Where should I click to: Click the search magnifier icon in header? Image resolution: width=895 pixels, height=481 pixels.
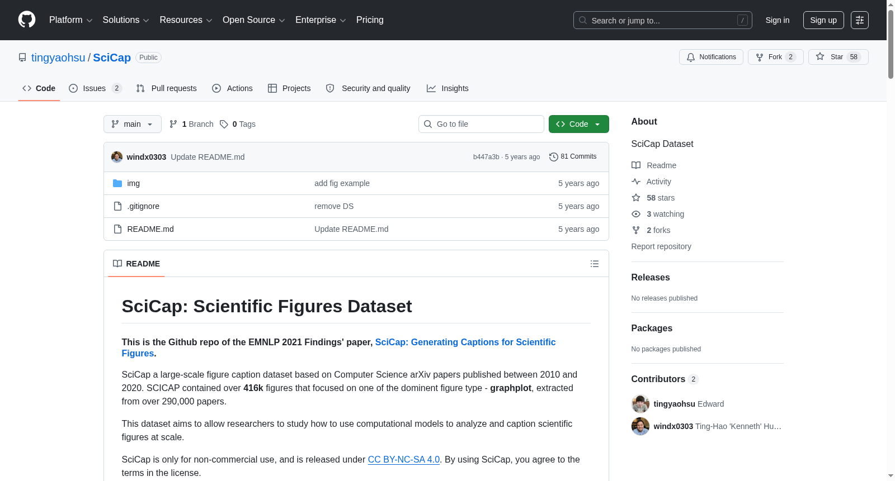pyautogui.click(x=583, y=20)
